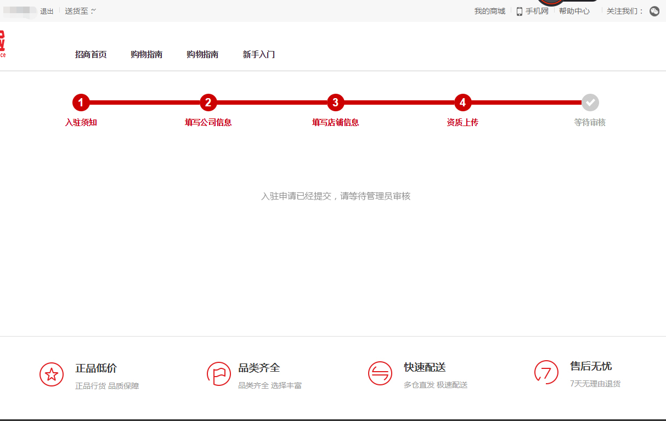Click the WeChat icon beside 关注我们
Screen dimensions: 666x421
coord(654,11)
